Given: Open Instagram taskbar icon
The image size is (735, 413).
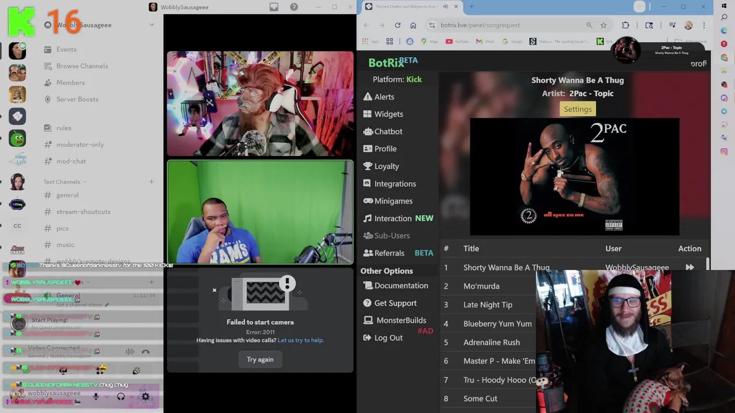Looking at the screenshot, I should point(724,152).
